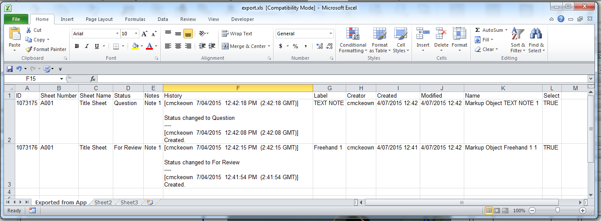Click Format cells button

459,40
